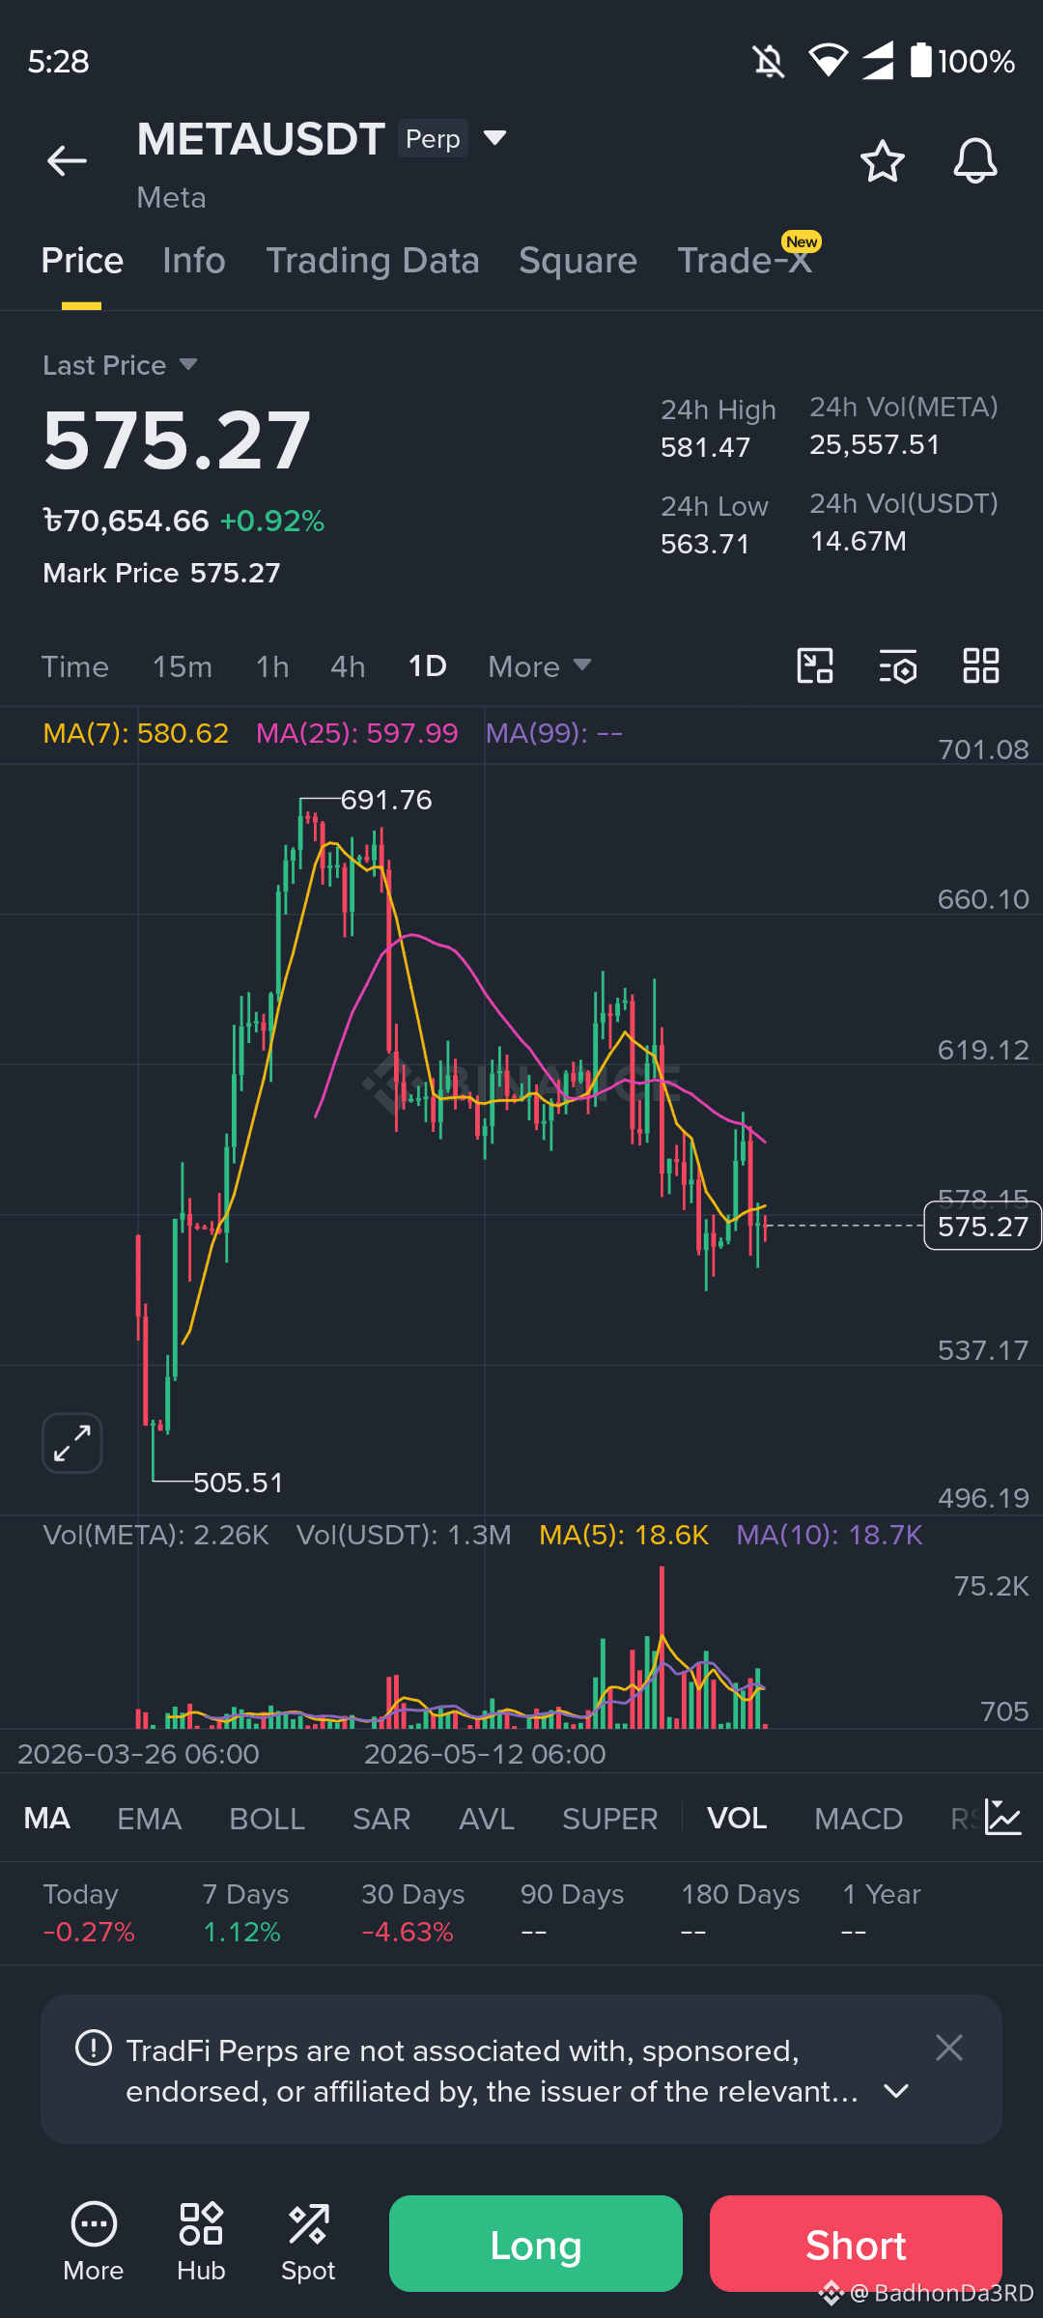The width and height of the screenshot is (1043, 2318).
Task: Select the Time chart interval
Action: 74,666
